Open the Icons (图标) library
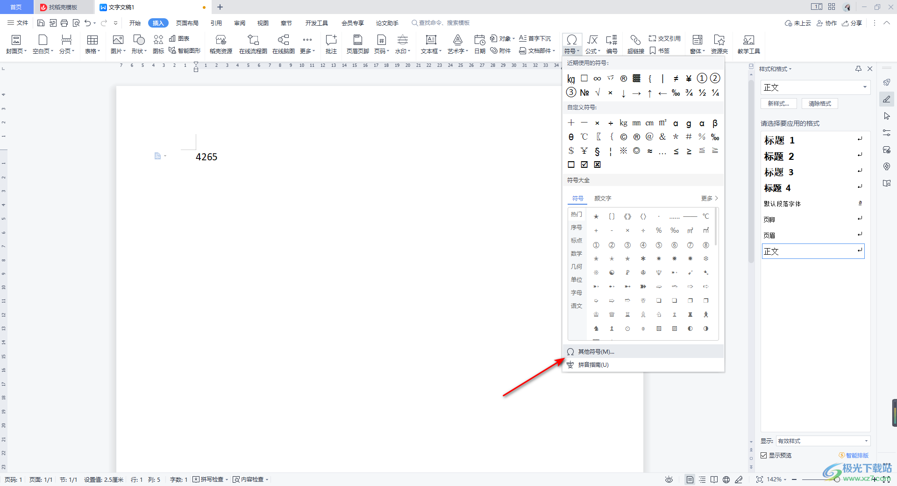Image resolution: width=897 pixels, height=486 pixels. point(158,44)
